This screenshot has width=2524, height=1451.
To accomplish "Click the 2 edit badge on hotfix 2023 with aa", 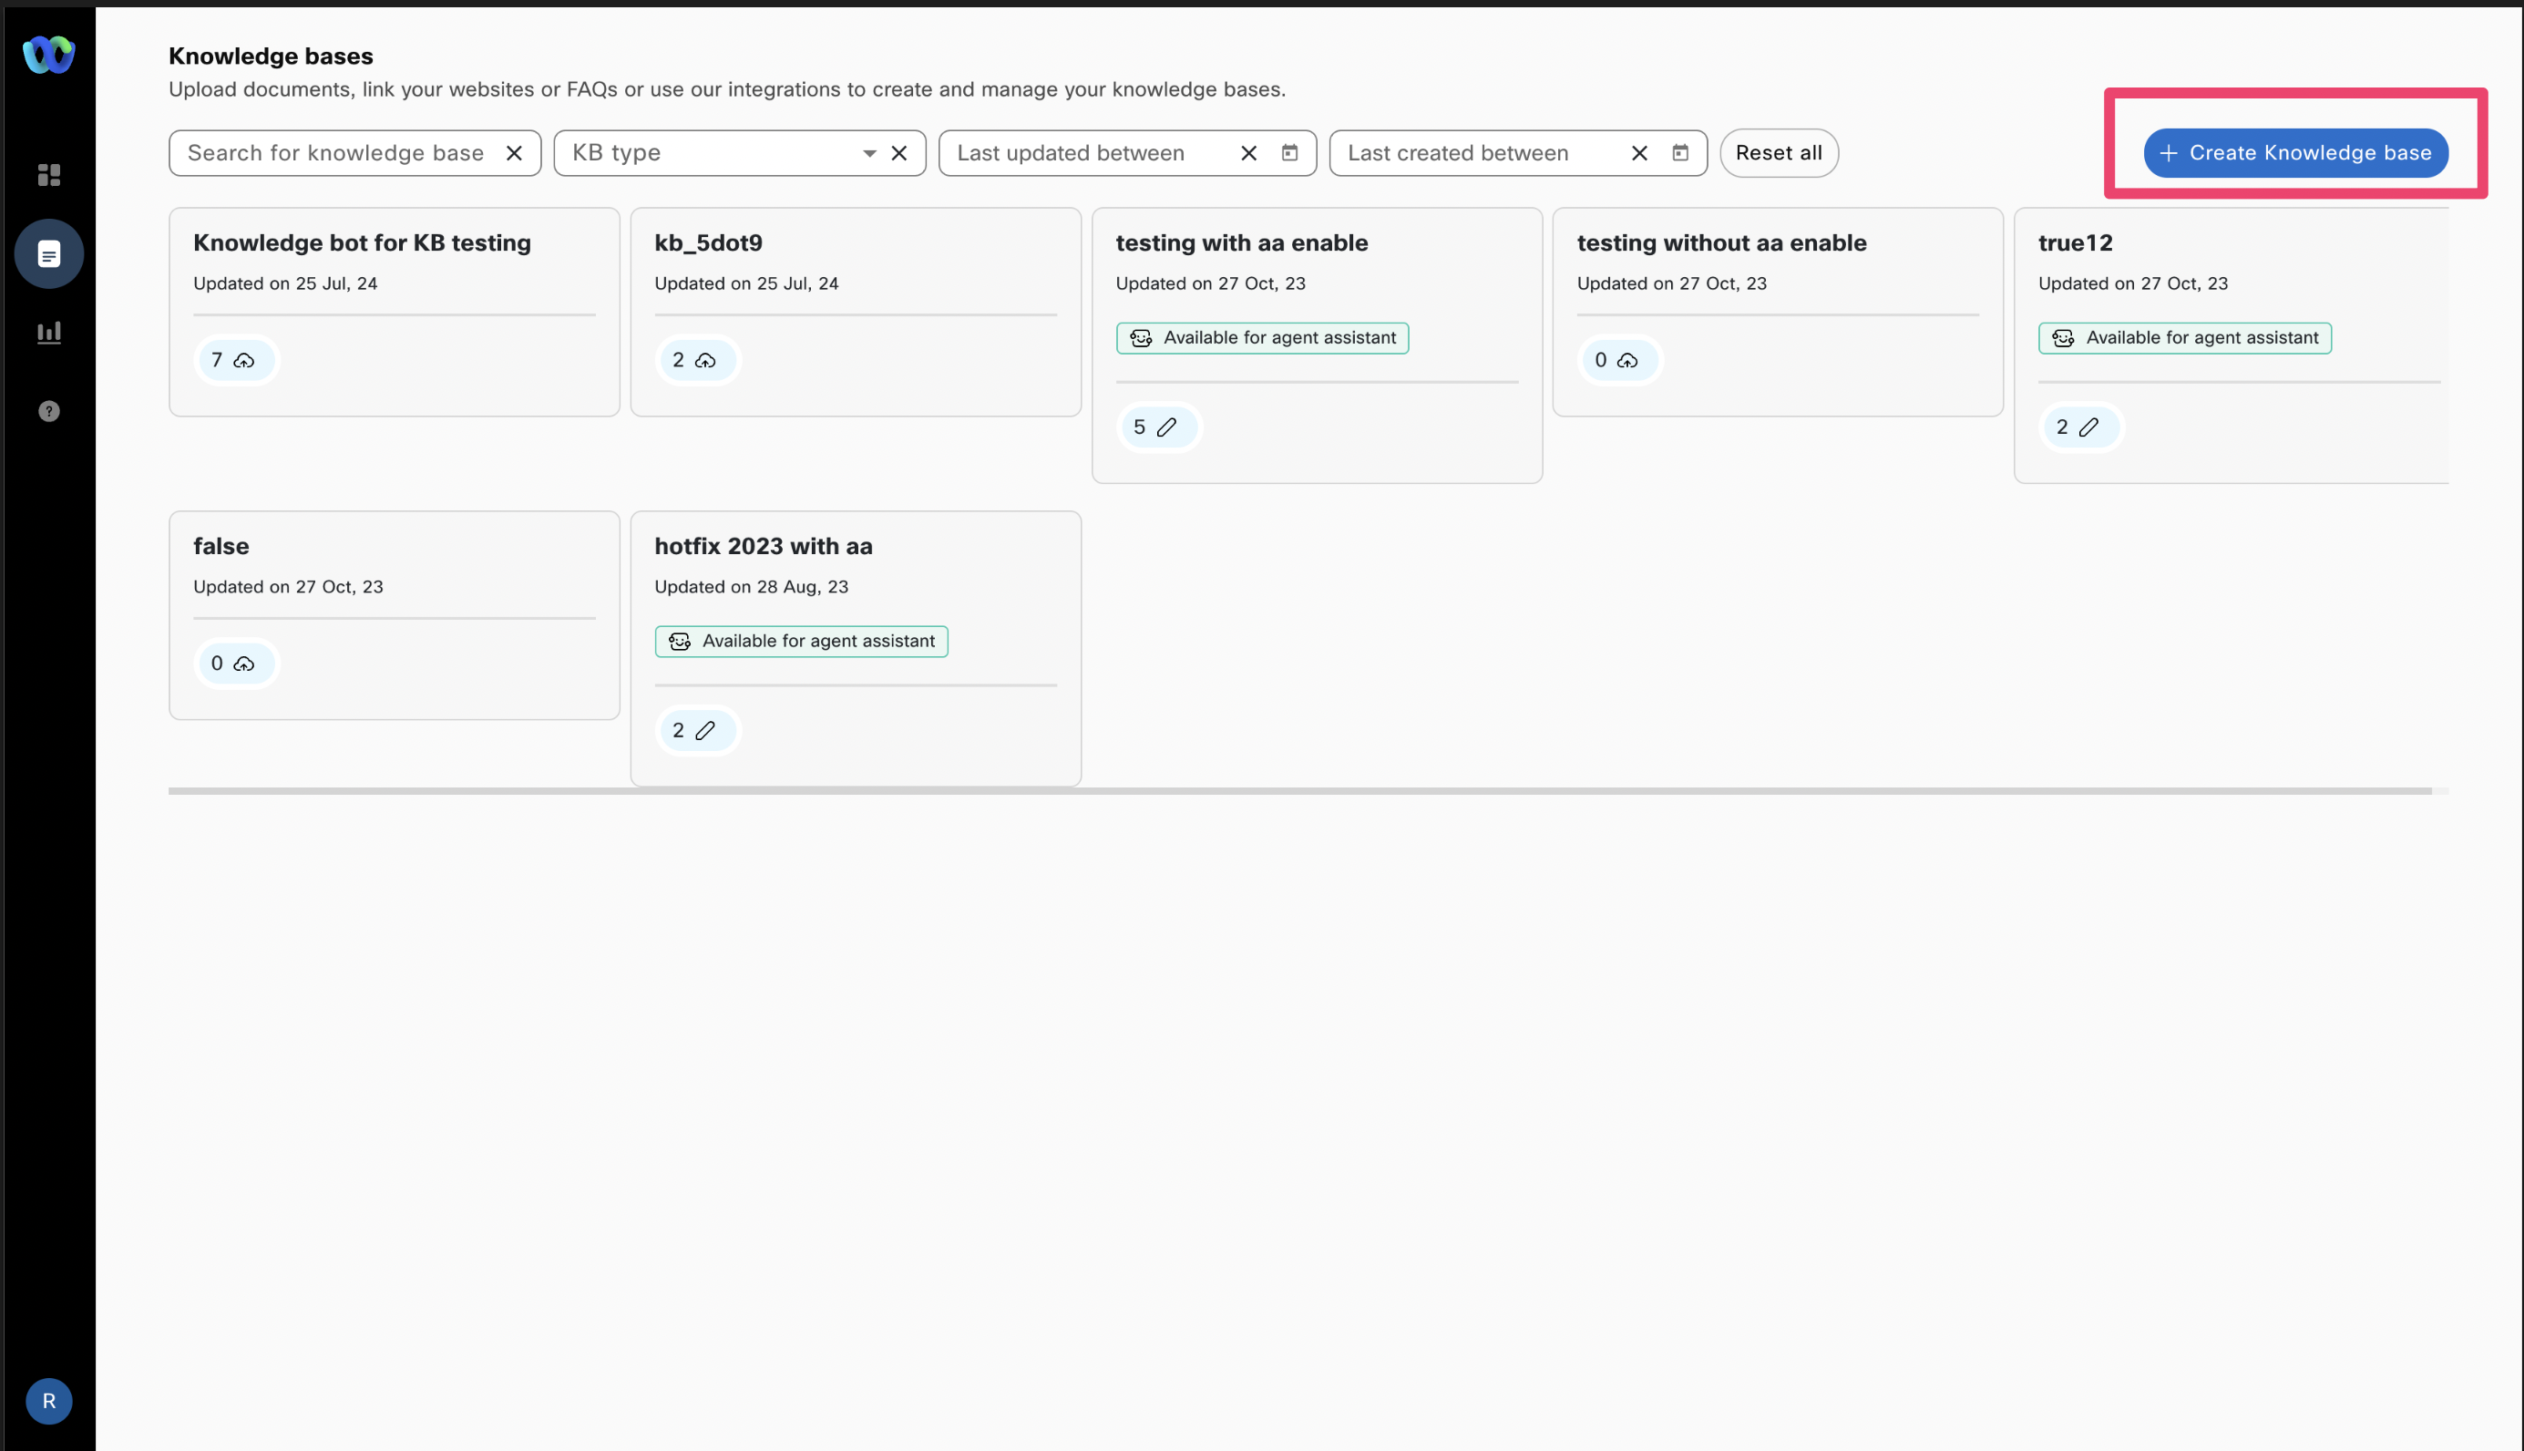I will 696,730.
